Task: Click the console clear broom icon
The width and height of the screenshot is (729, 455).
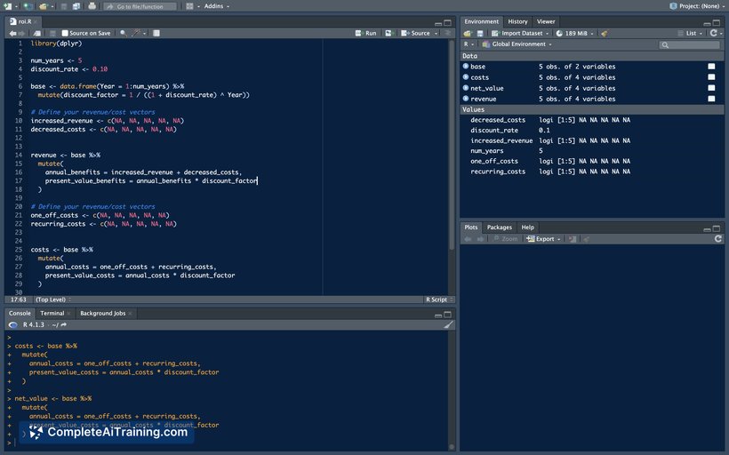Action: point(448,325)
